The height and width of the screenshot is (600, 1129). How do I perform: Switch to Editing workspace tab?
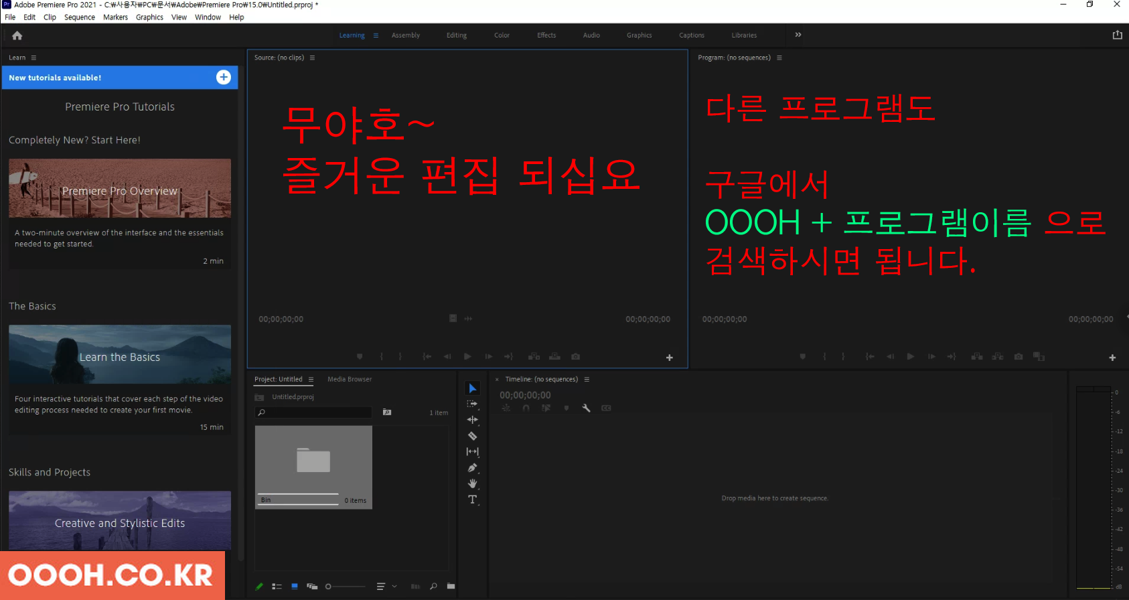tap(457, 35)
